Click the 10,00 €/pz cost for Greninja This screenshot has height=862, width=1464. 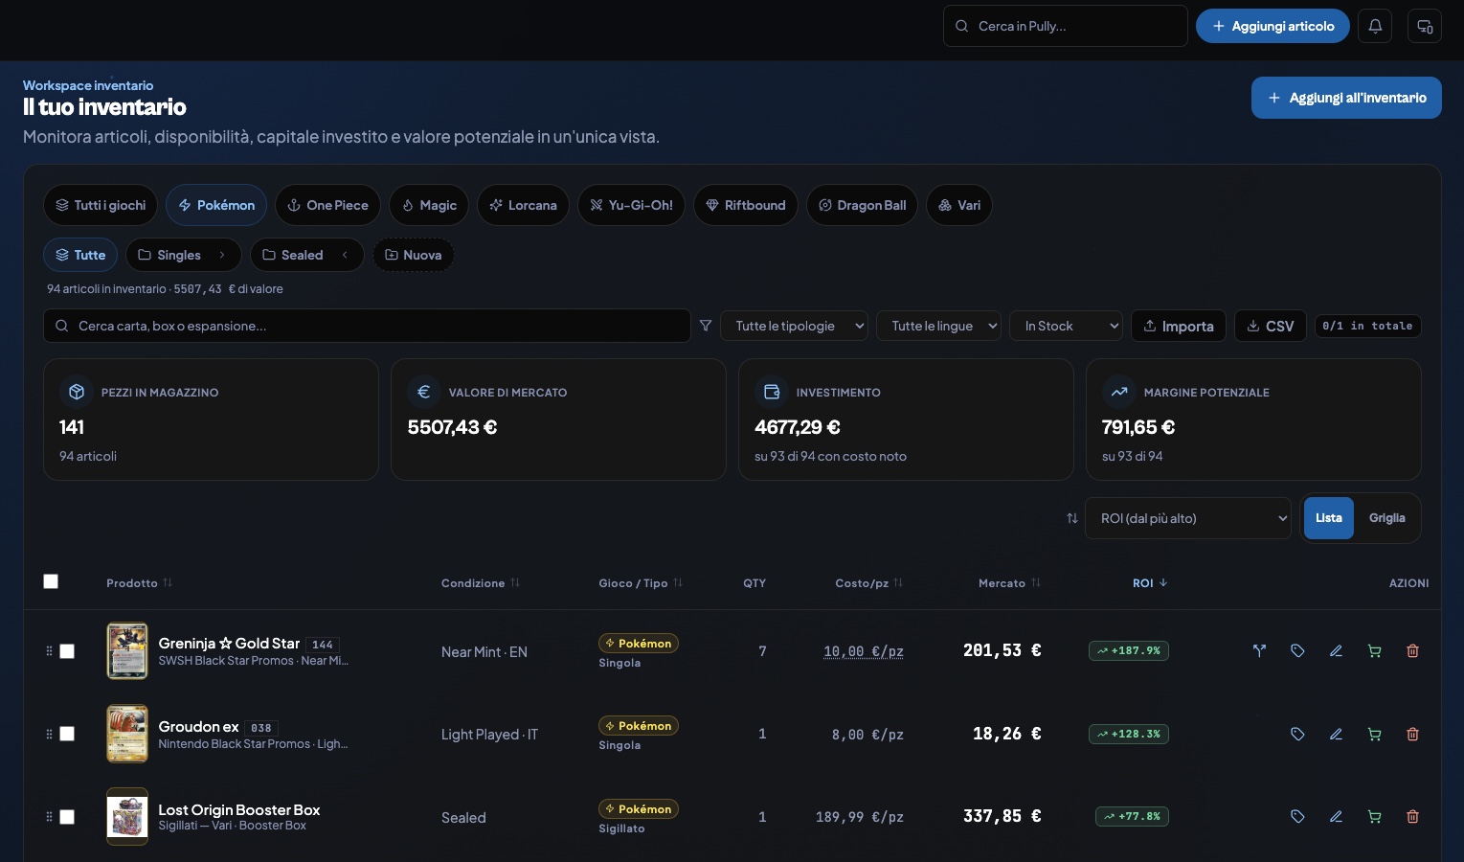tap(864, 651)
